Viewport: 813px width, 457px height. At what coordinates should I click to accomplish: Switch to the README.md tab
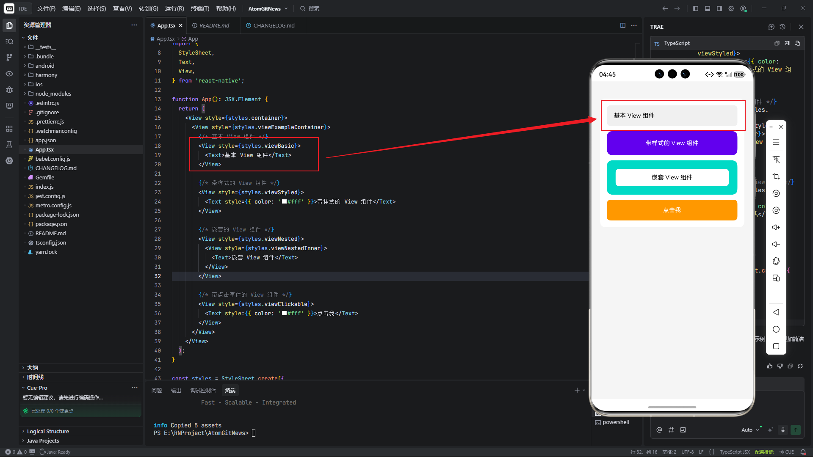pyautogui.click(x=214, y=25)
